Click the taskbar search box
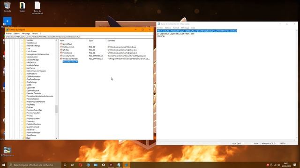 click(34, 165)
